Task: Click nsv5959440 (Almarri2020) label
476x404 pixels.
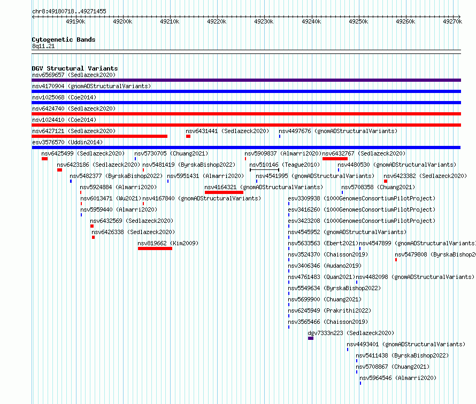Action: pos(119,209)
